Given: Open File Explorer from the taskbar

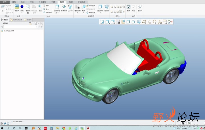Looking at the screenshot, I should [x=58, y=128].
